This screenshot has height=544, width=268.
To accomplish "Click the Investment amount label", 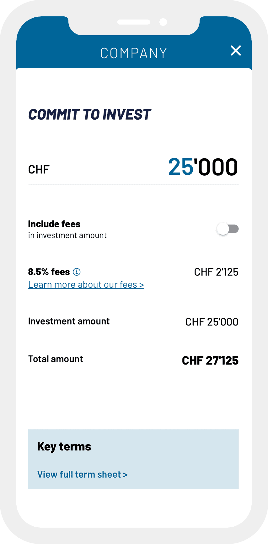I will (69, 321).
